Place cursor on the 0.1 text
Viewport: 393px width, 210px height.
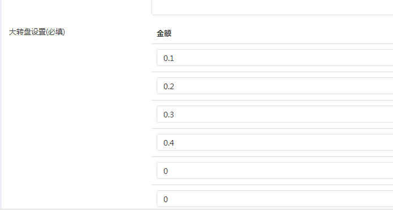(169, 58)
